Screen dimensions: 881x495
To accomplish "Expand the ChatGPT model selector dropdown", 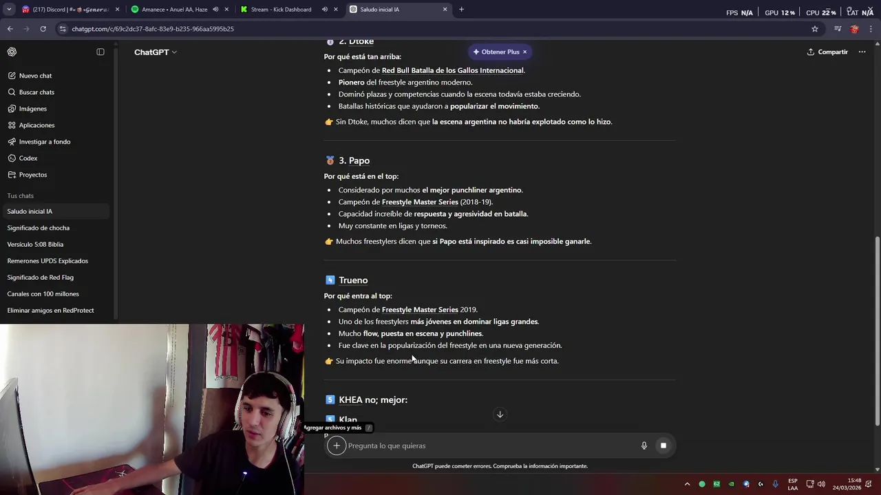I will point(155,52).
